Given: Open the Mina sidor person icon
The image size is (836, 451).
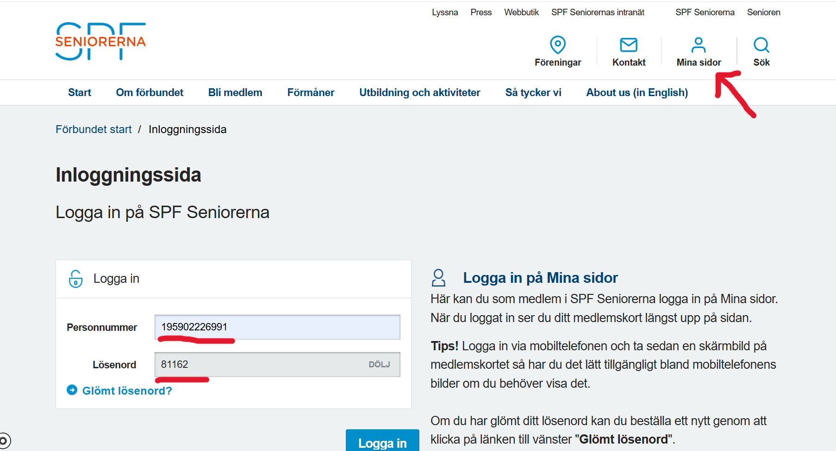Looking at the screenshot, I should pyautogui.click(x=699, y=45).
